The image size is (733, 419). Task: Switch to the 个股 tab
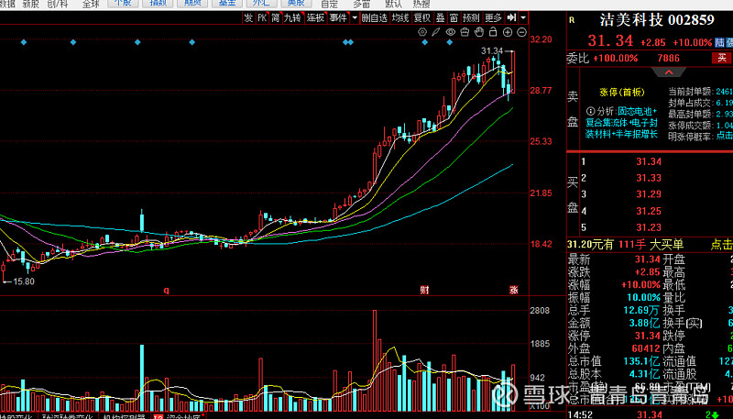[x=123, y=3]
